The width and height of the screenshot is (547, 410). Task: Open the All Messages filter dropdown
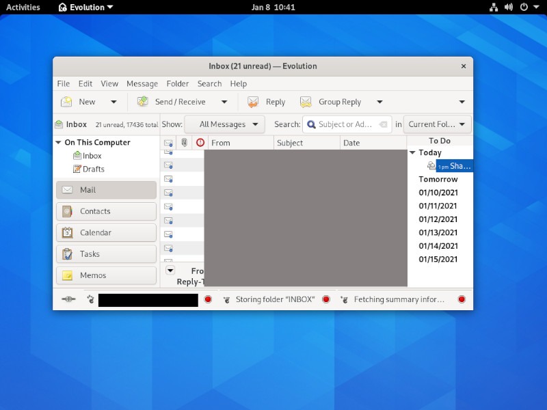click(224, 124)
